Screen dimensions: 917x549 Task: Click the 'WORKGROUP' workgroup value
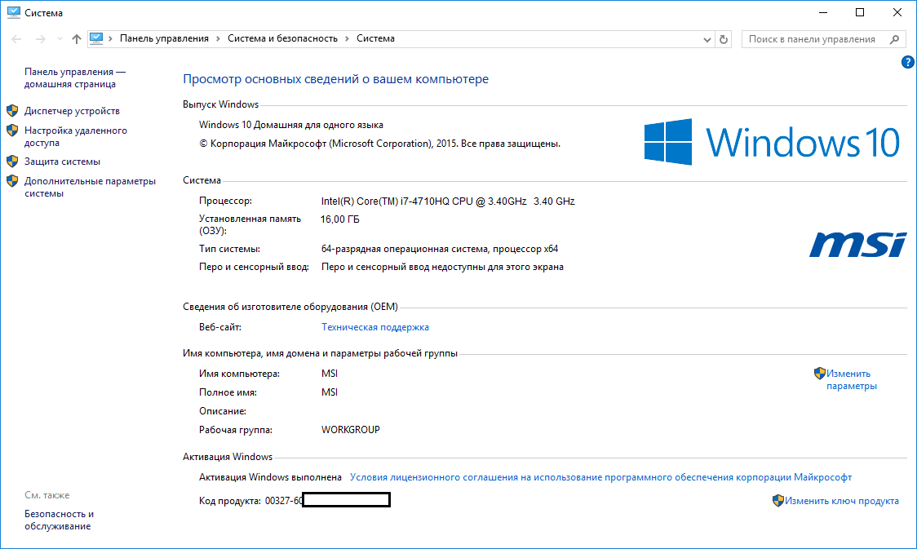350,430
